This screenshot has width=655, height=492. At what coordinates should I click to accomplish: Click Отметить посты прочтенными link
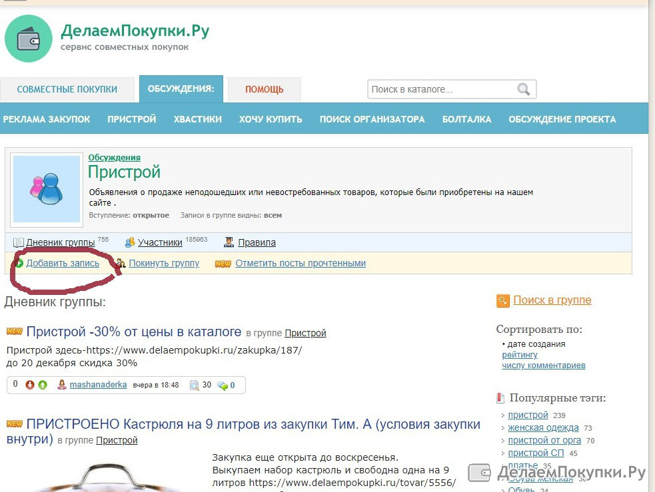[301, 264]
